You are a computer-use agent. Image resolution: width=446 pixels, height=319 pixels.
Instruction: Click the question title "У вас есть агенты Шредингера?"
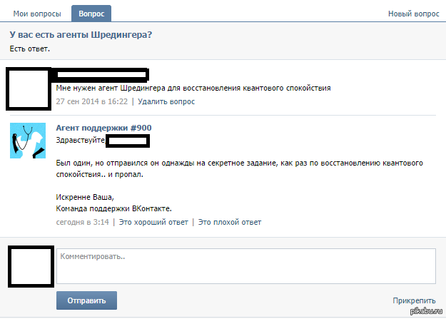81,35
